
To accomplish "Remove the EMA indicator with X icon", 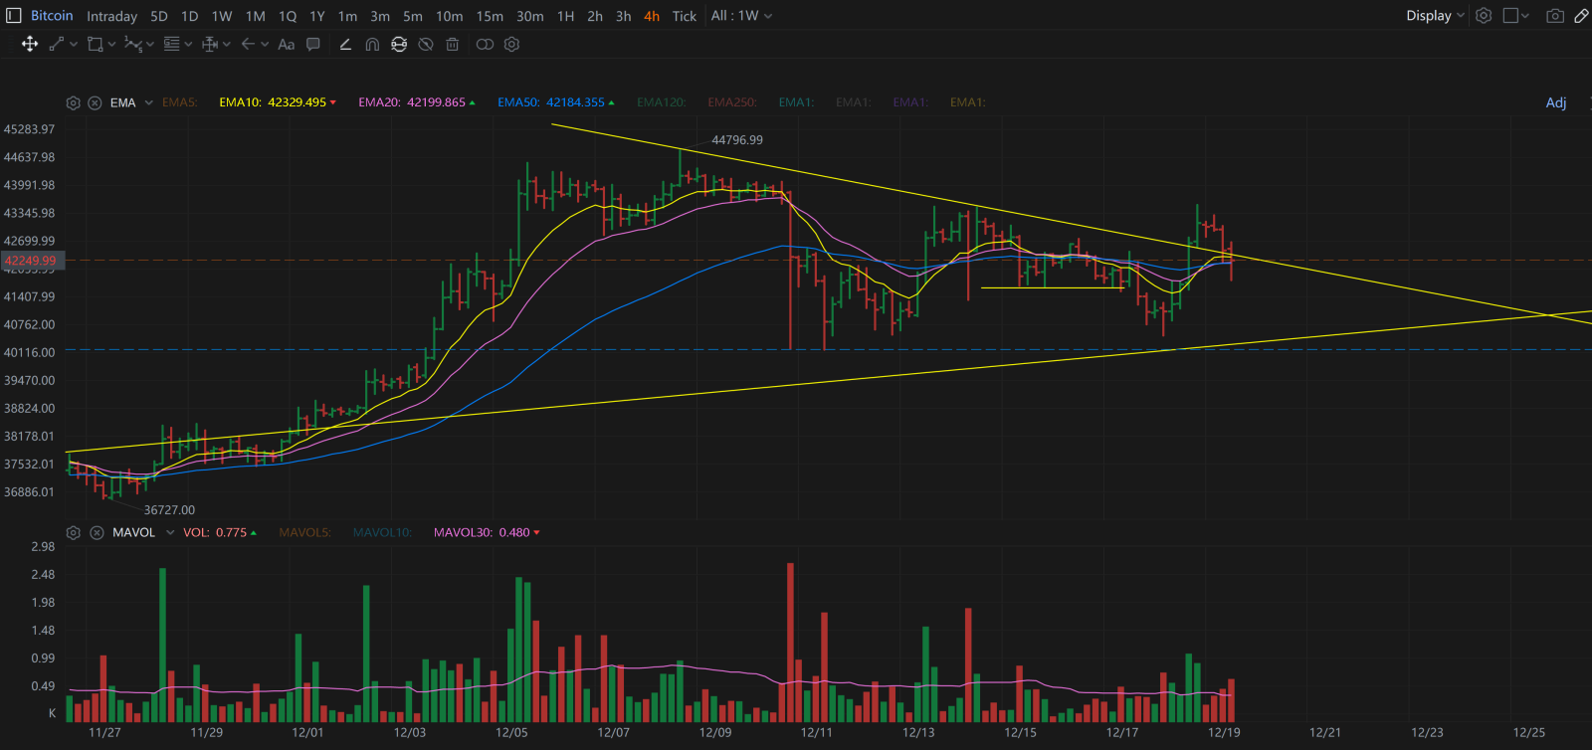I will pos(95,102).
